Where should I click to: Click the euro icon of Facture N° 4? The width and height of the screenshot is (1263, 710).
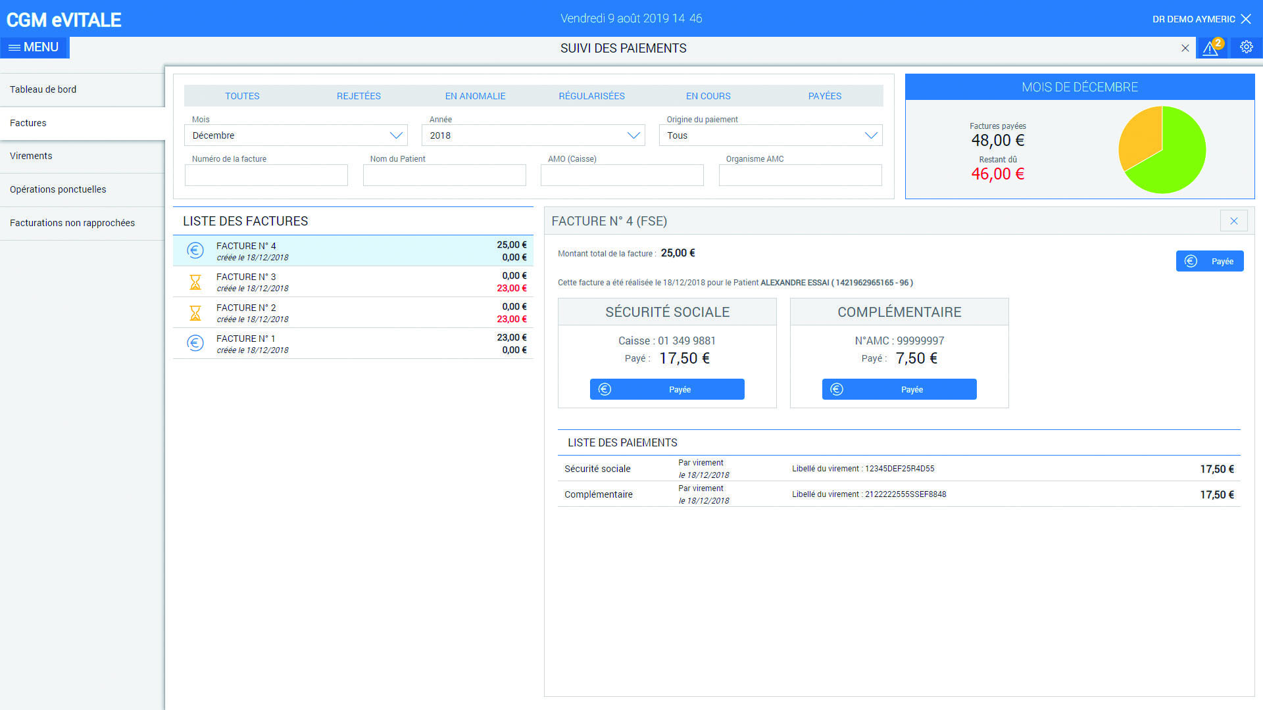195,250
